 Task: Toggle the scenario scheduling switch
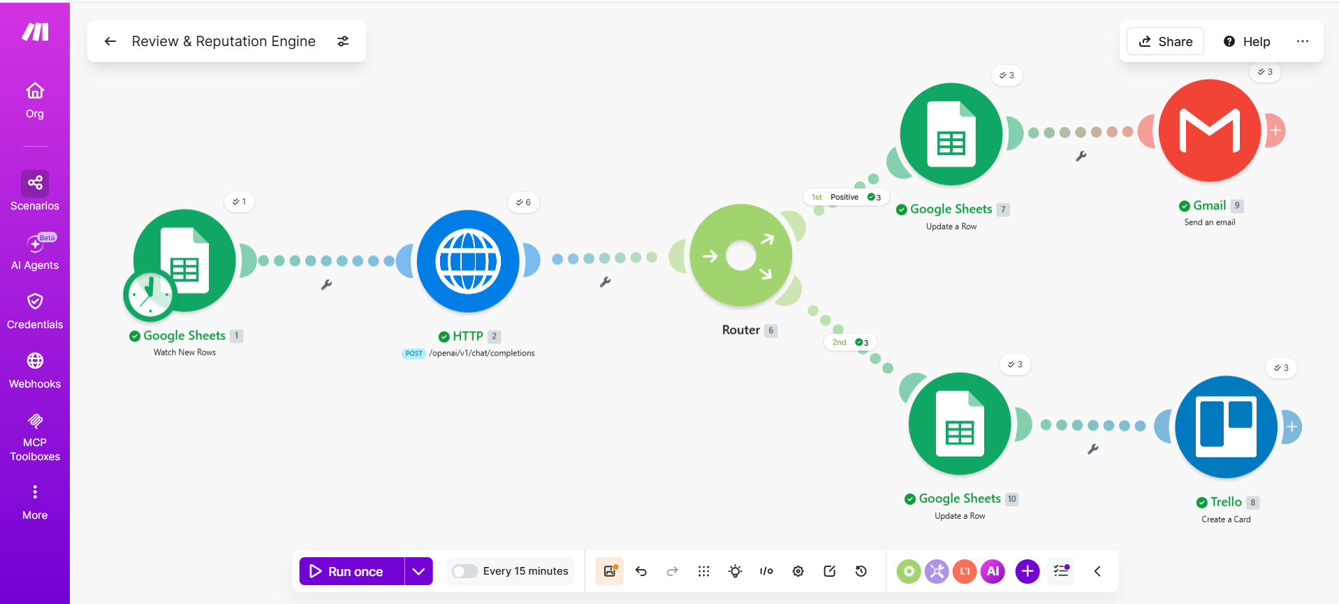coord(464,571)
